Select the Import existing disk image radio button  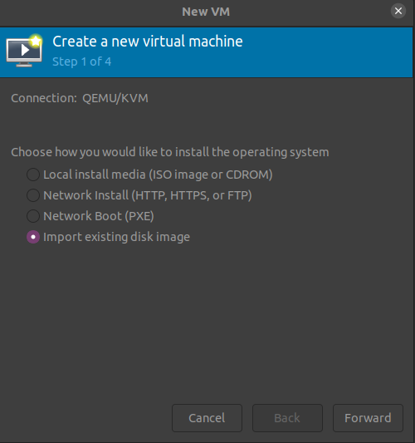point(33,237)
